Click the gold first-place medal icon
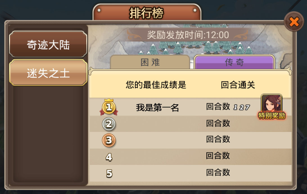This screenshot has width=307, height=194. click(109, 107)
